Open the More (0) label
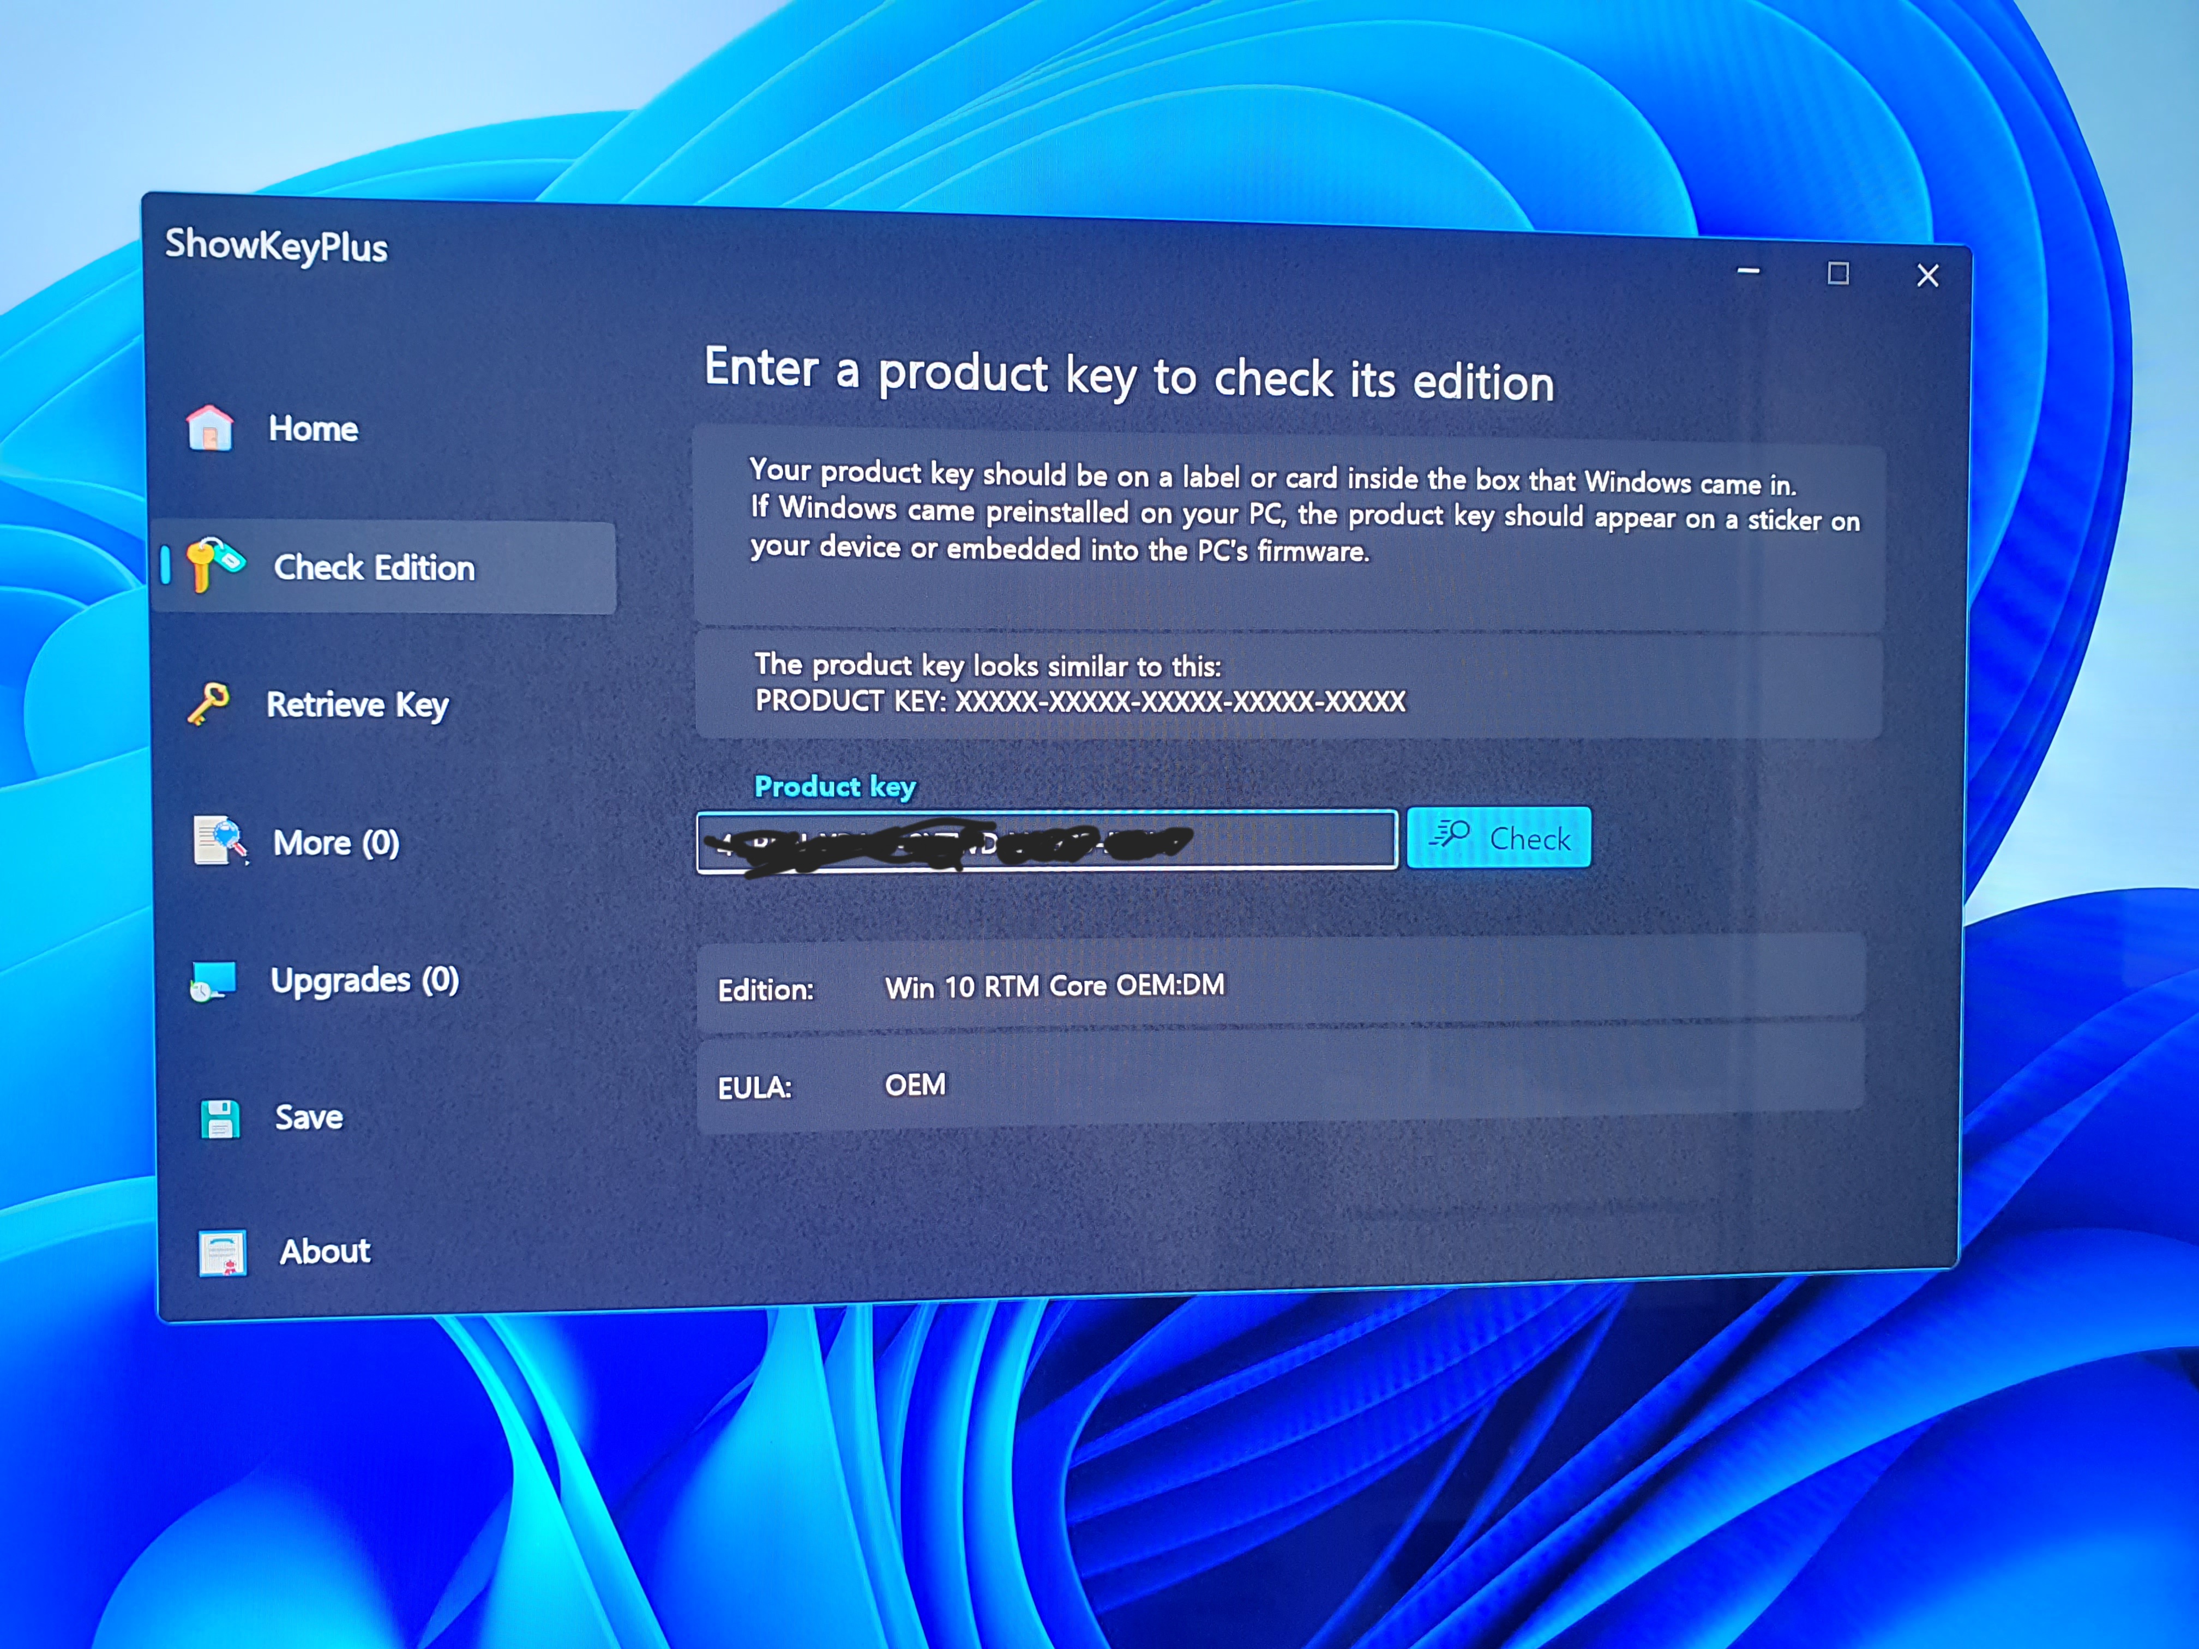This screenshot has width=2199, height=1649. click(336, 843)
